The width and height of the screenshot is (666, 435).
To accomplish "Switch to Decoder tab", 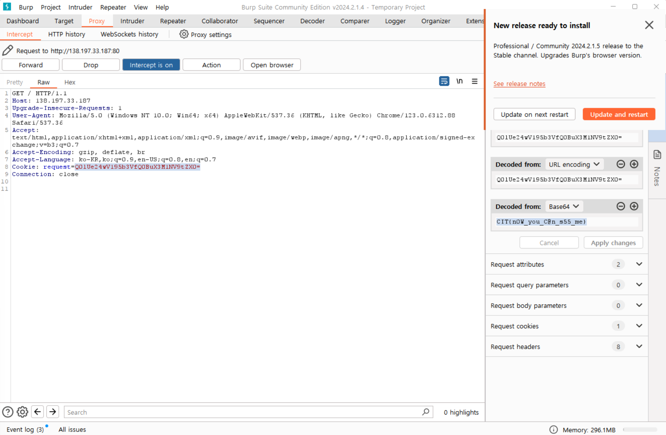I will tap(313, 21).
